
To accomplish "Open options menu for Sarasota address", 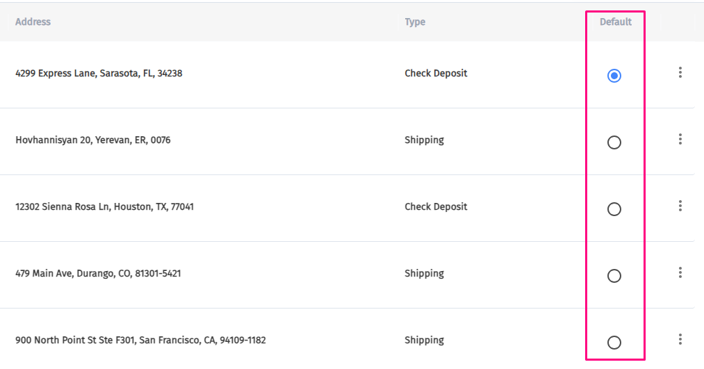I will click(680, 73).
